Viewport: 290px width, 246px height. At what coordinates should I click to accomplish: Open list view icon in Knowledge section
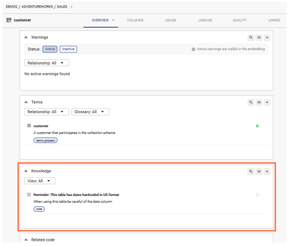coord(259,171)
